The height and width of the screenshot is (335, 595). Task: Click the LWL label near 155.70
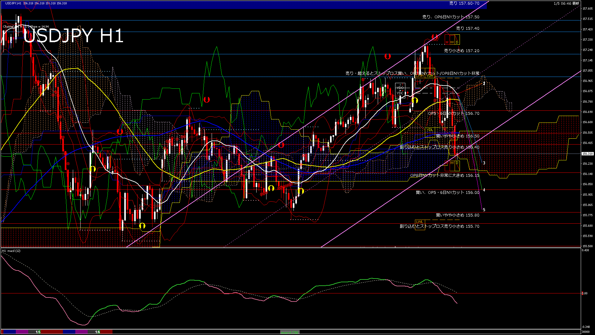click(x=419, y=222)
